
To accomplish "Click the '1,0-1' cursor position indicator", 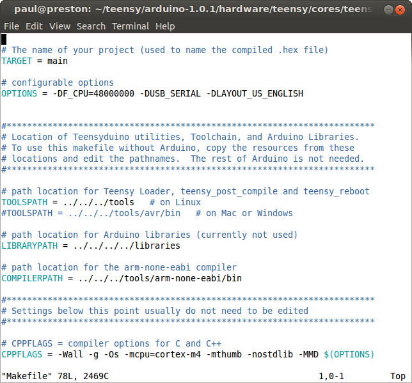I will (x=331, y=376).
